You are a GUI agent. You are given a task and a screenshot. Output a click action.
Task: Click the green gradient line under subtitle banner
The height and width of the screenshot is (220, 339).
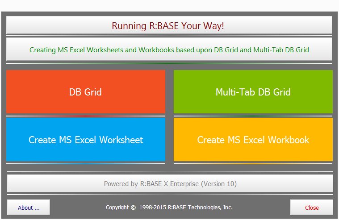tap(169, 63)
